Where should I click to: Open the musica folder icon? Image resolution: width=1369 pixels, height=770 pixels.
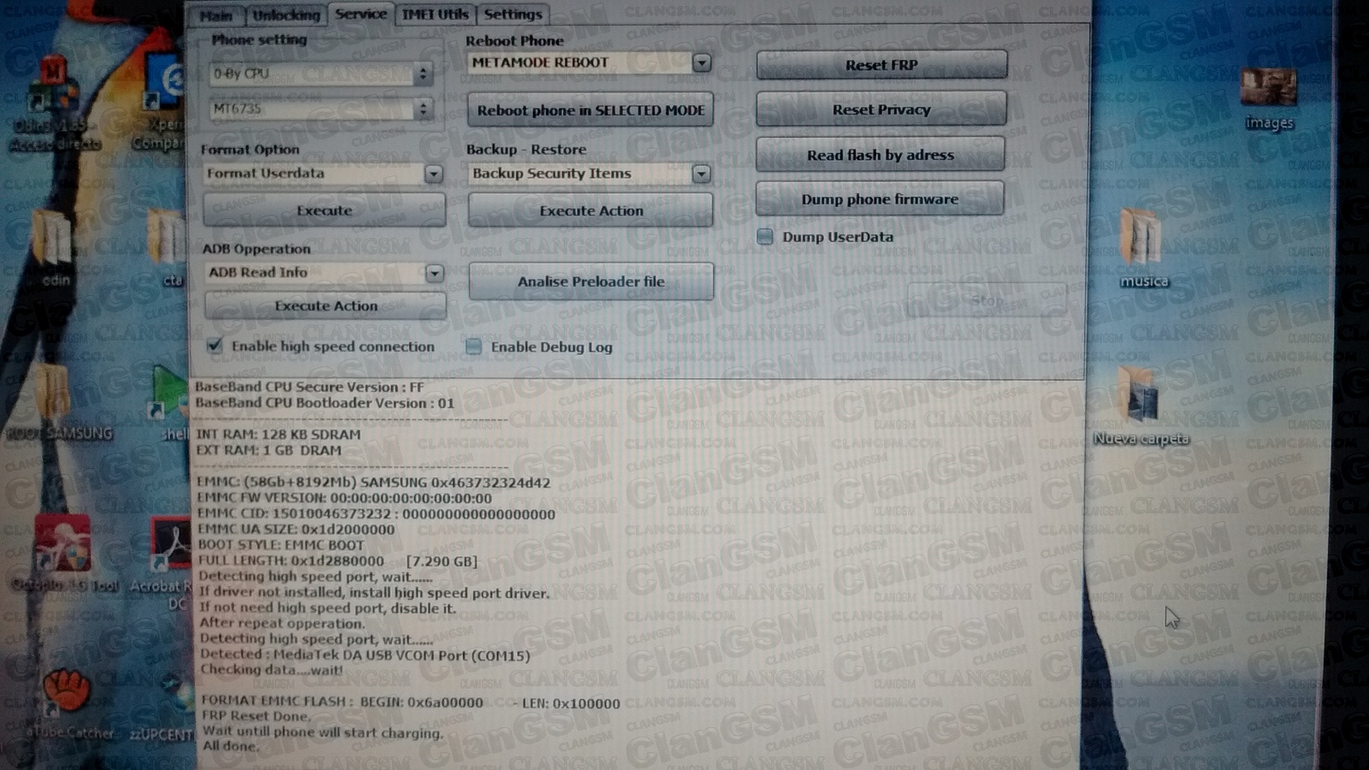click(1143, 248)
